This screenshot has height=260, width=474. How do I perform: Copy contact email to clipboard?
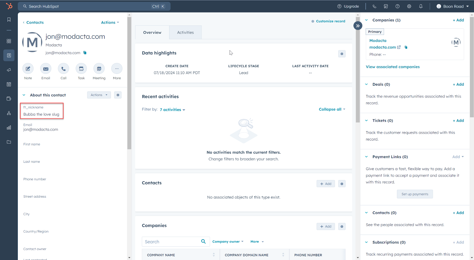coord(85,53)
